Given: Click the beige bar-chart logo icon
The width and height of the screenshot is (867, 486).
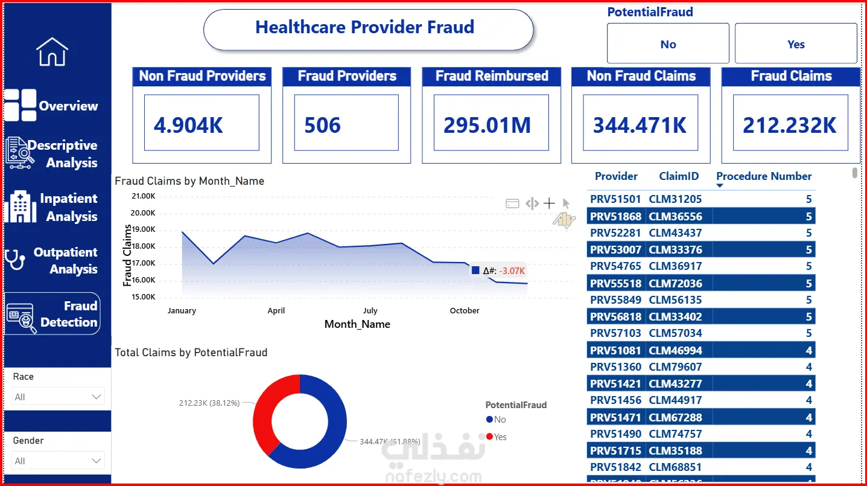Looking at the screenshot, I should (564, 221).
